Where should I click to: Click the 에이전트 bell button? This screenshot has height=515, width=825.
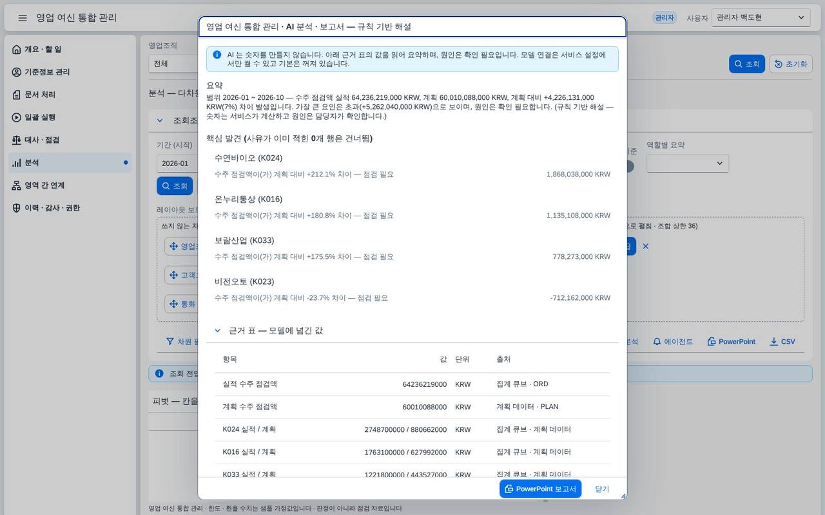coord(672,342)
